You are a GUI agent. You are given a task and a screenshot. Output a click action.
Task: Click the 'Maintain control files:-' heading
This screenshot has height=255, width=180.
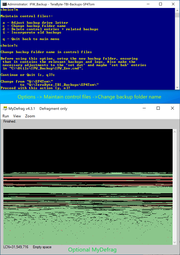pyautogui.click(x=27, y=16)
